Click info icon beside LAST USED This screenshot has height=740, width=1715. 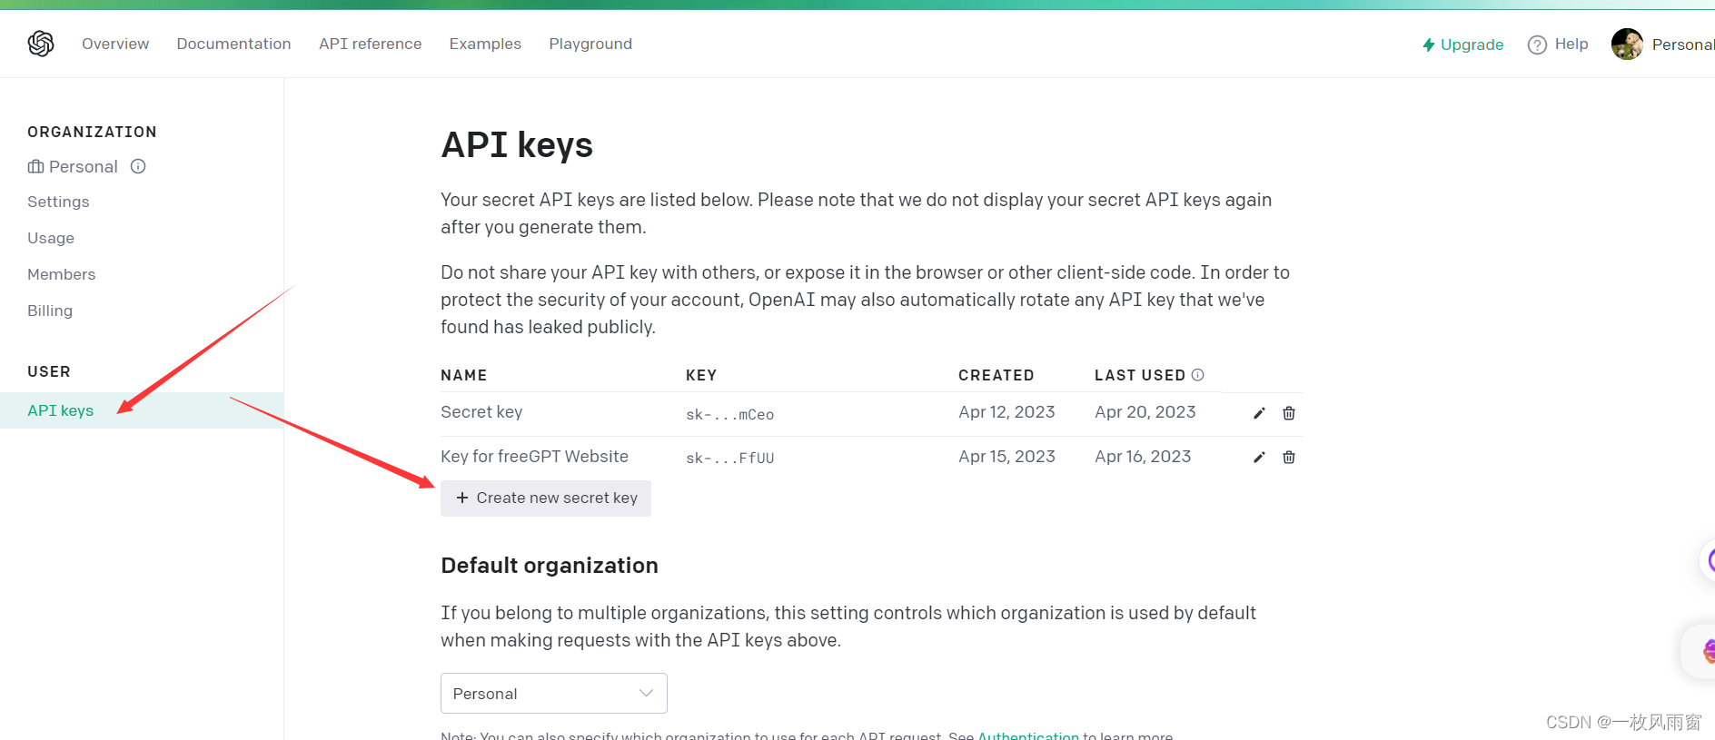[x=1197, y=374]
